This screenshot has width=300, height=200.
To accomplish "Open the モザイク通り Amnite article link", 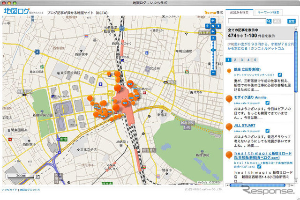I will (250, 97).
